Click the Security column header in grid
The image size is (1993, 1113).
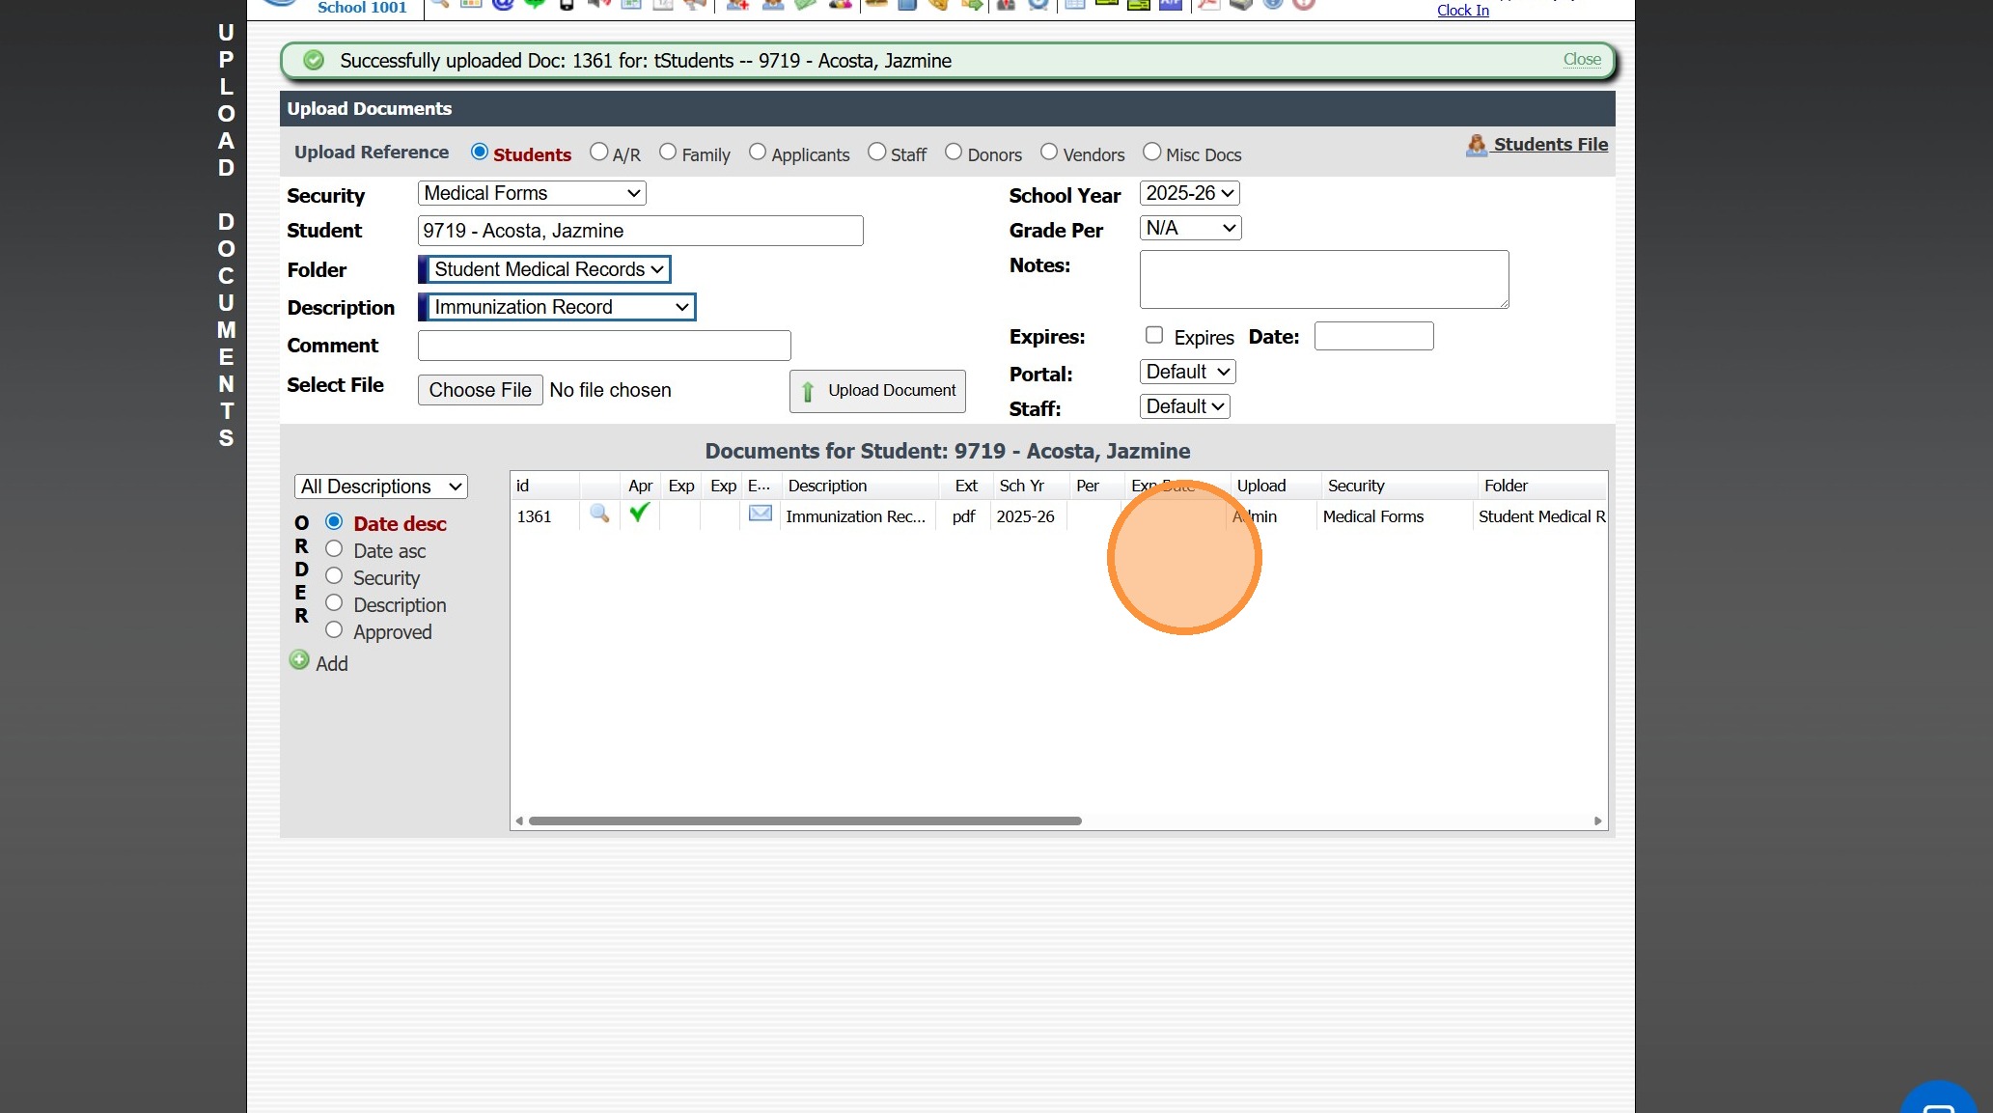tap(1356, 486)
